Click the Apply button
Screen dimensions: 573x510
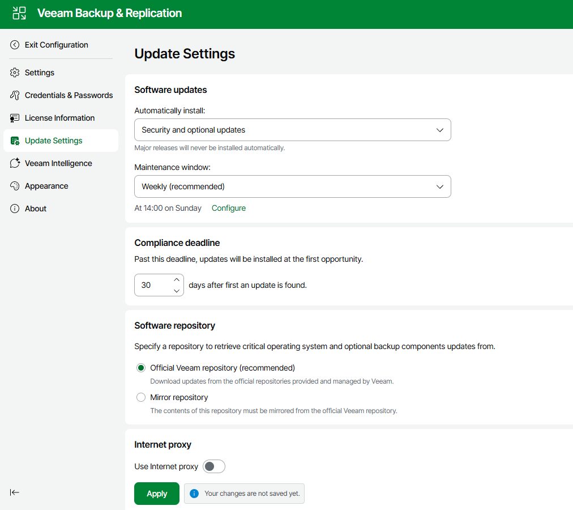[157, 494]
